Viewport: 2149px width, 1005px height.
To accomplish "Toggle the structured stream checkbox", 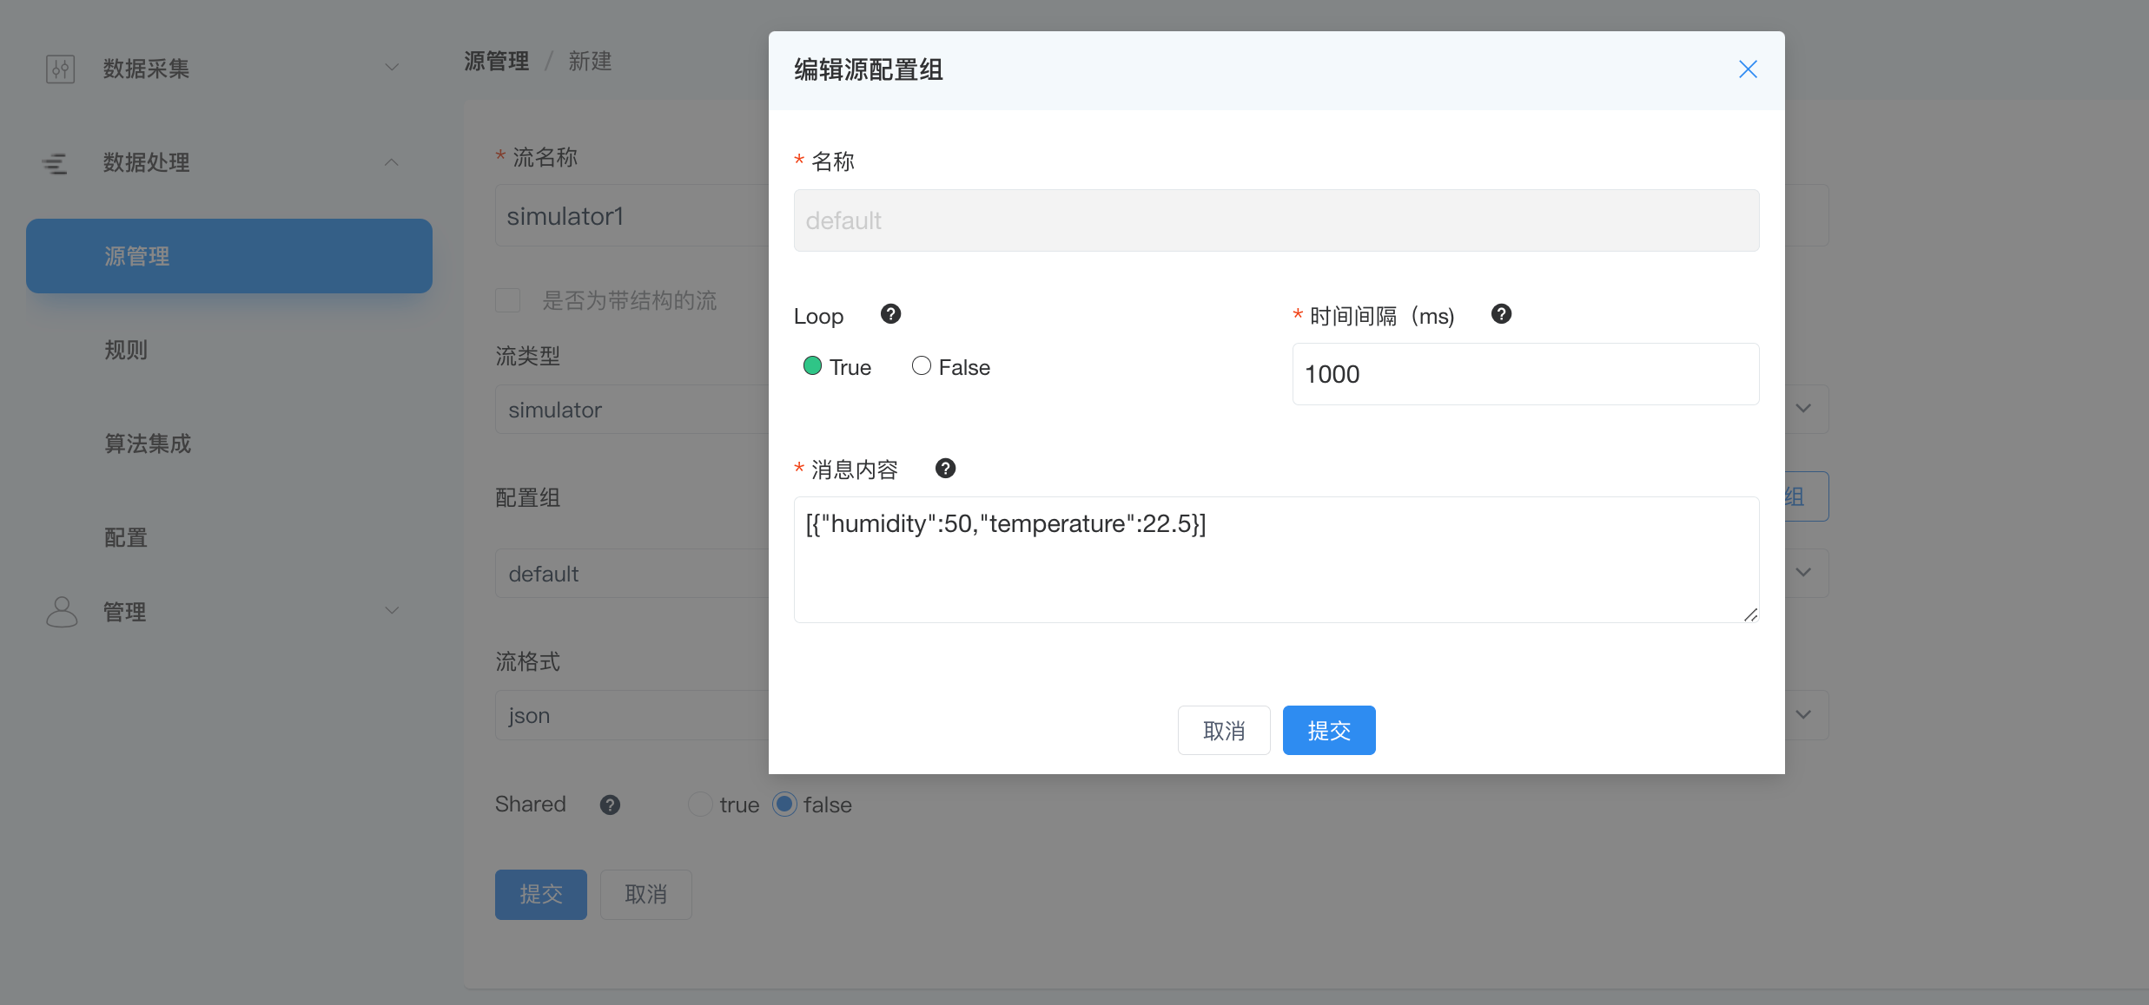I will 508,300.
